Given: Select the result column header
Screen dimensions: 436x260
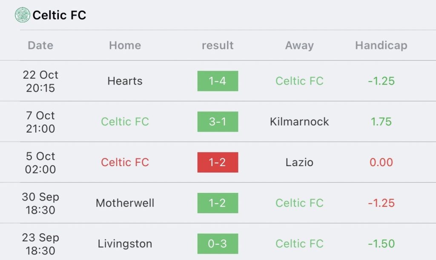Looking at the screenshot, I should click(218, 45).
